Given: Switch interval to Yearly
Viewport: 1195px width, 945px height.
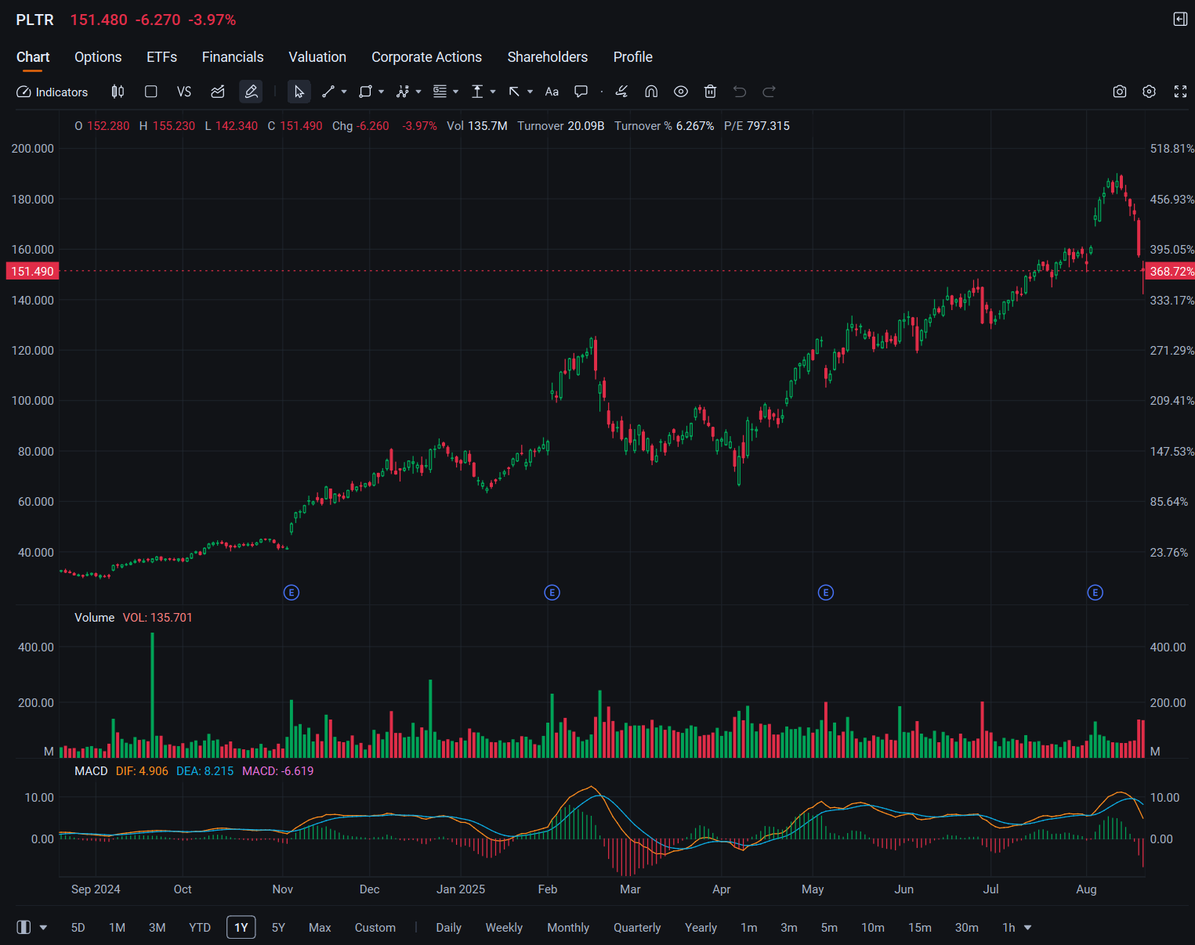Looking at the screenshot, I should [x=701, y=928].
